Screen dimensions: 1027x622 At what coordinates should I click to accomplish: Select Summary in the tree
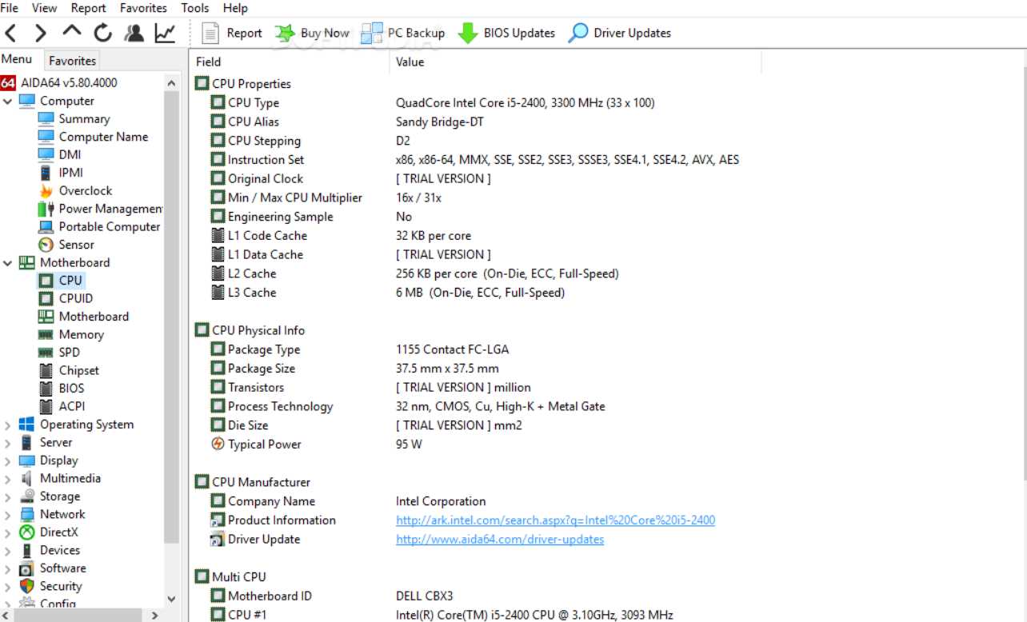[74, 118]
